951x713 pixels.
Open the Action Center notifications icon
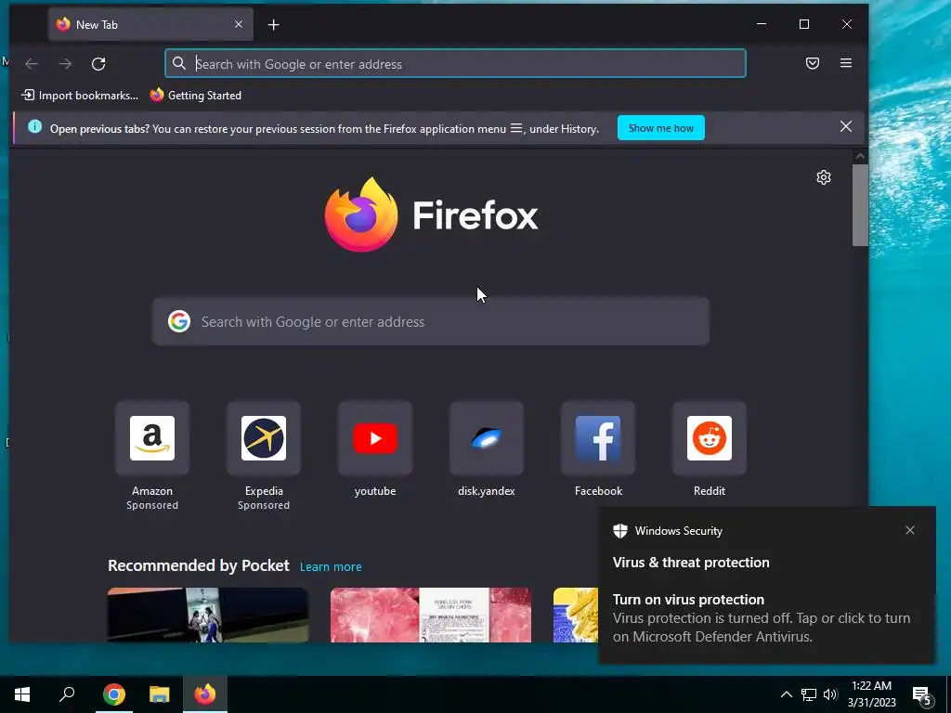pos(922,695)
